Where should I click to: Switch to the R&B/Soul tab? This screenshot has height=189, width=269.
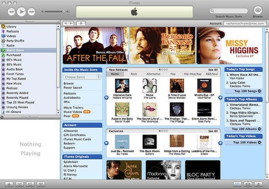pyautogui.click(x=212, y=74)
